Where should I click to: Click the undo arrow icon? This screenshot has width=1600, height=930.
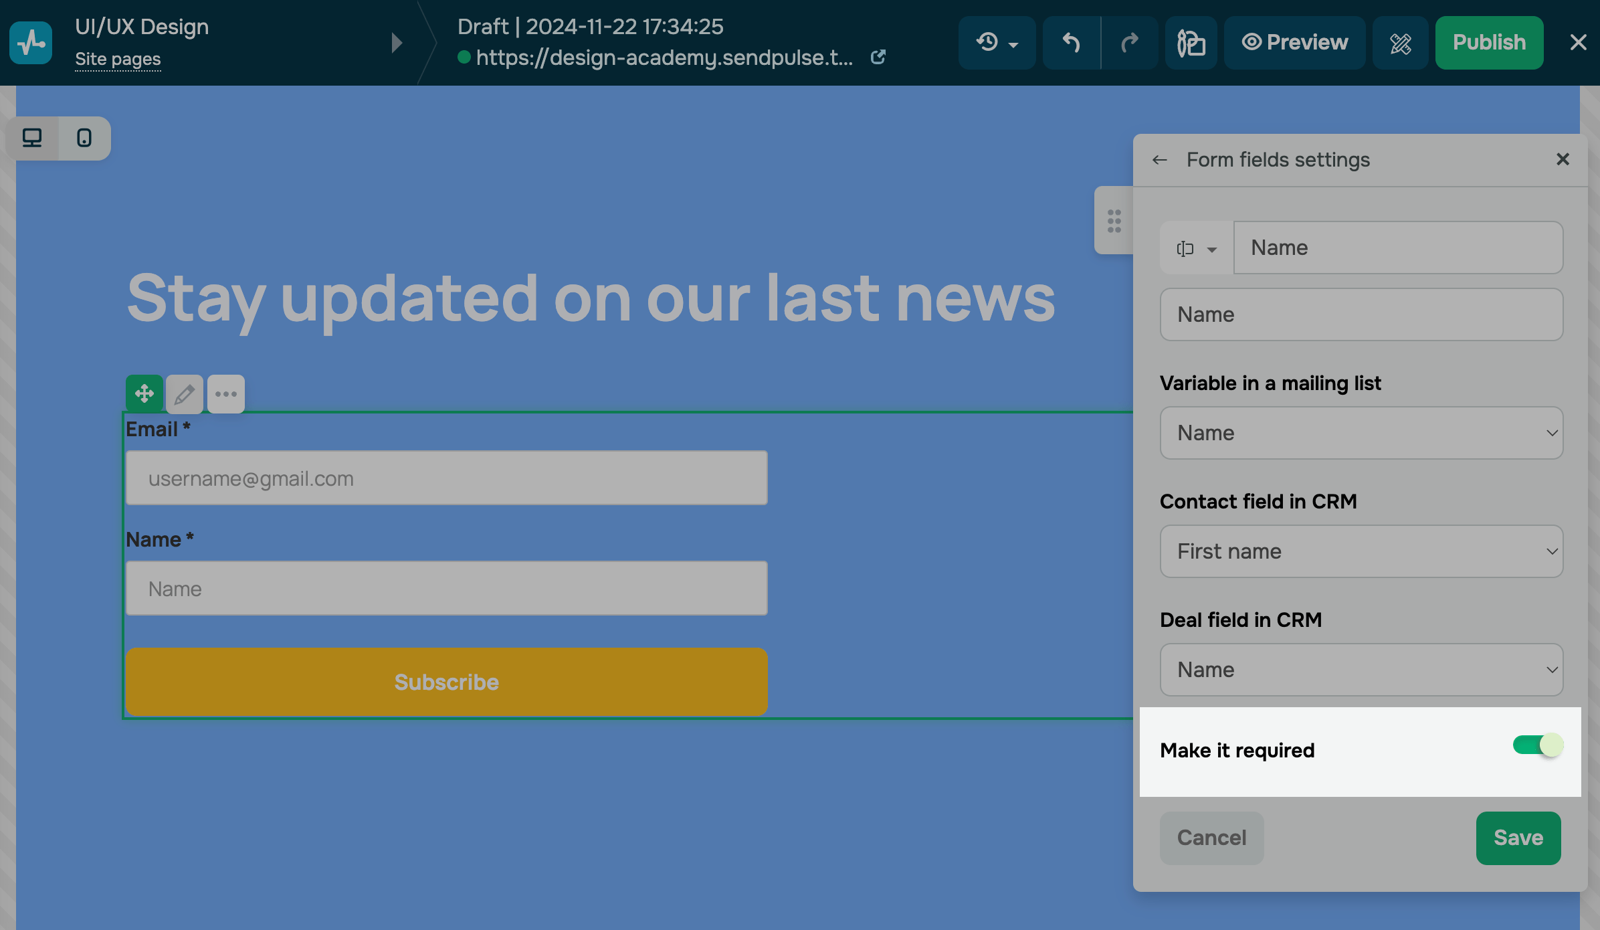1072,43
